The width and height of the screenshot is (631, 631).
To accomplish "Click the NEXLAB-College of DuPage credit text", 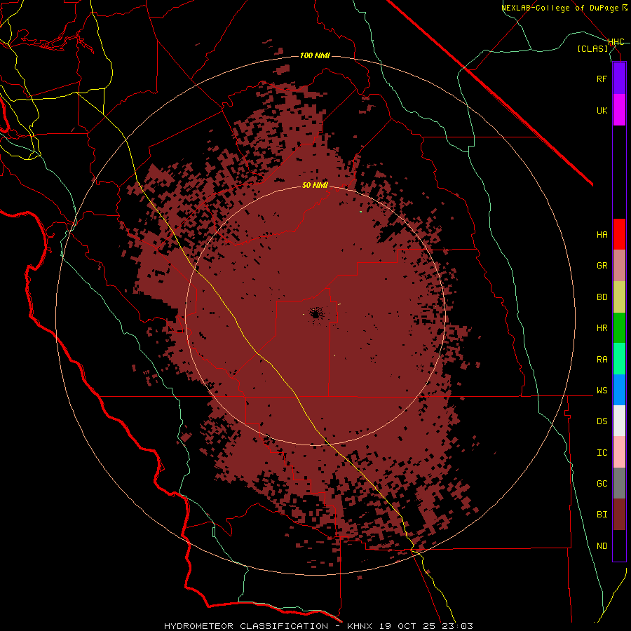I will click(559, 8).
